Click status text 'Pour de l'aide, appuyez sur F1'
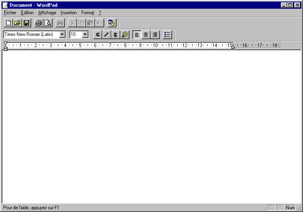 pyautogui.click(x=31, y=208)
